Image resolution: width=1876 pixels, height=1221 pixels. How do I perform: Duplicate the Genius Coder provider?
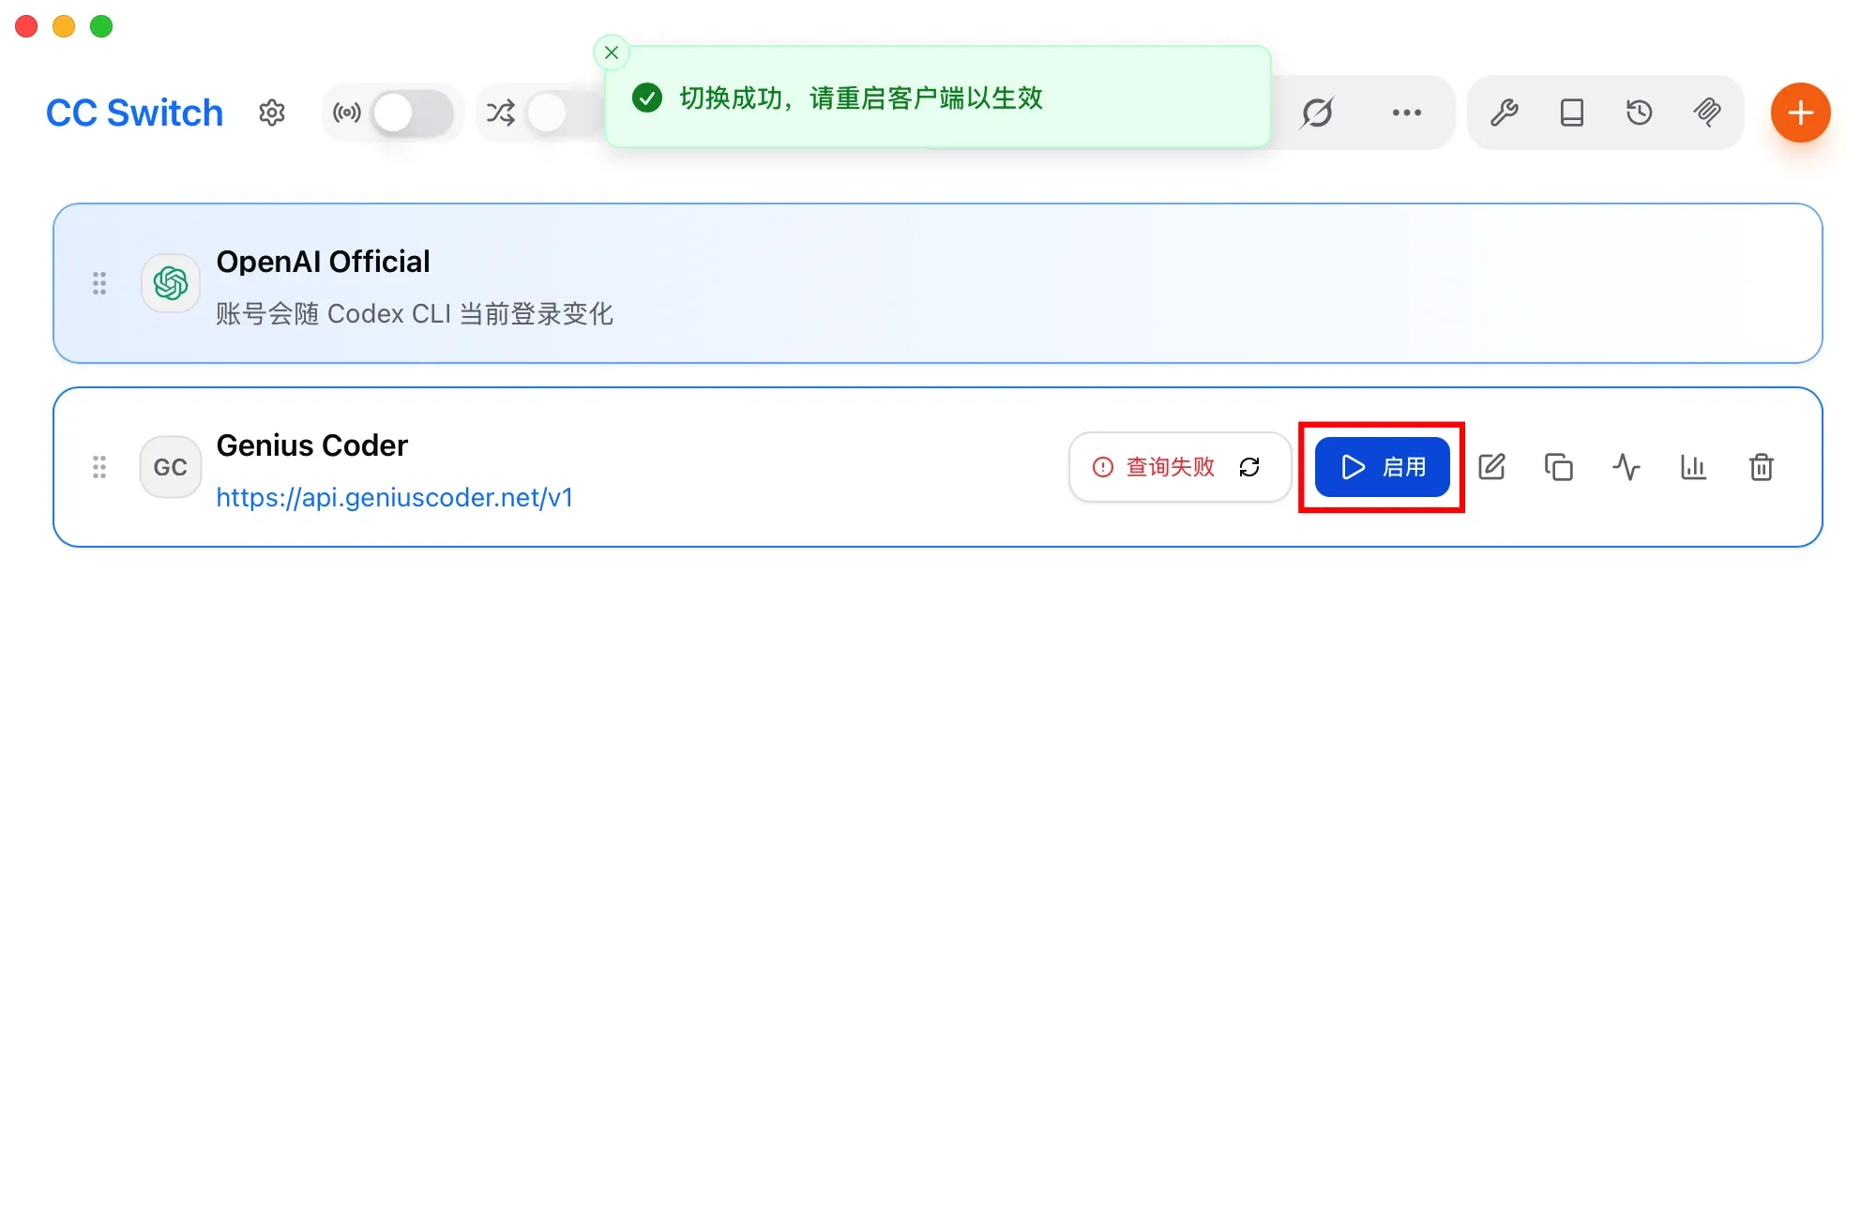click(x=1559, y=467)
